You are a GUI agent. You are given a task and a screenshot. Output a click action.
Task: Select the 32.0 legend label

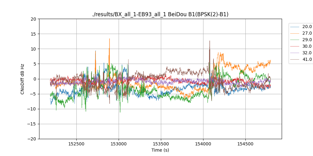(x=307, y=53)
